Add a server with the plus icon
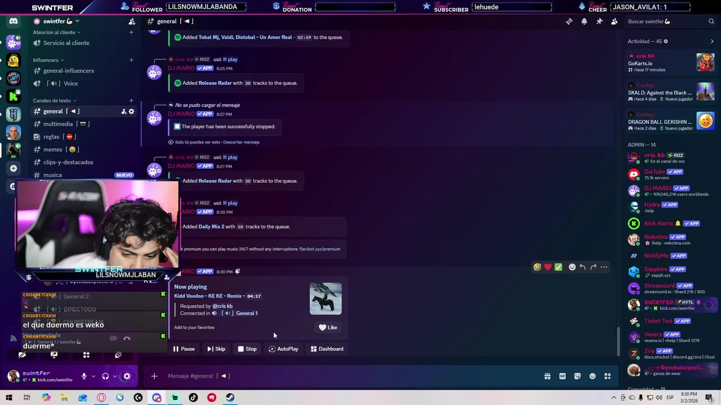The image size is (721, 405). click(x=14, y=168)
